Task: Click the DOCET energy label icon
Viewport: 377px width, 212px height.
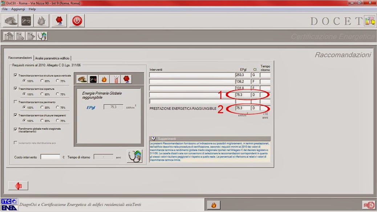Action: tap(370, 21)
